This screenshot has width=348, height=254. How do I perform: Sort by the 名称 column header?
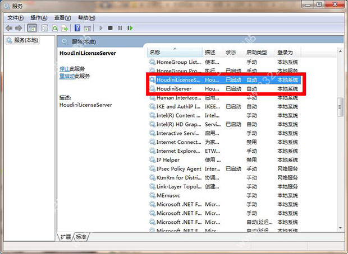175,52
